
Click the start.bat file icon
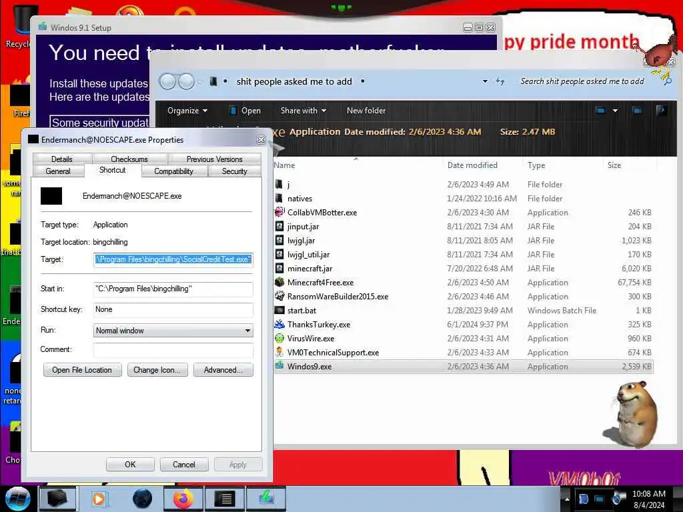pos(279,310)
